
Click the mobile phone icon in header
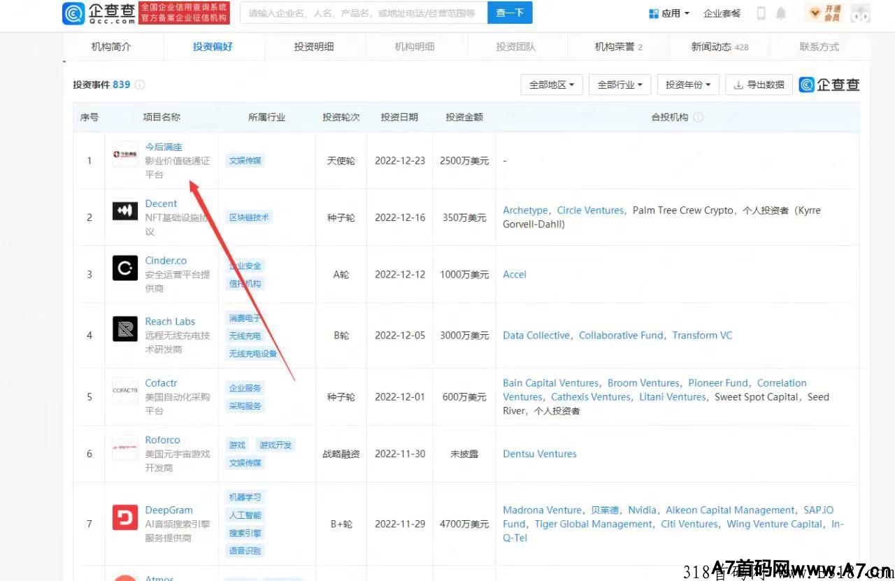tap(761, 13)
